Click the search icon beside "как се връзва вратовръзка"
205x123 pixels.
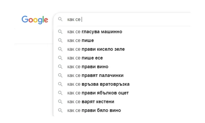tap(60, 84)
